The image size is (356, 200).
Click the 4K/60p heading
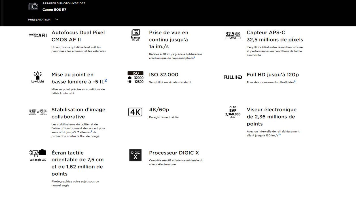tap(159, 110)
